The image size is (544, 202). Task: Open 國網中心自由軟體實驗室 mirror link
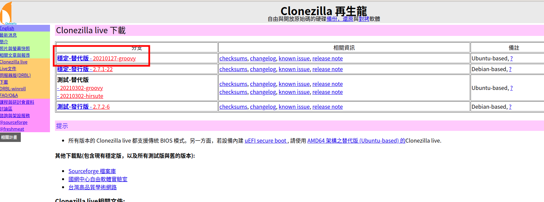(98, 179)
